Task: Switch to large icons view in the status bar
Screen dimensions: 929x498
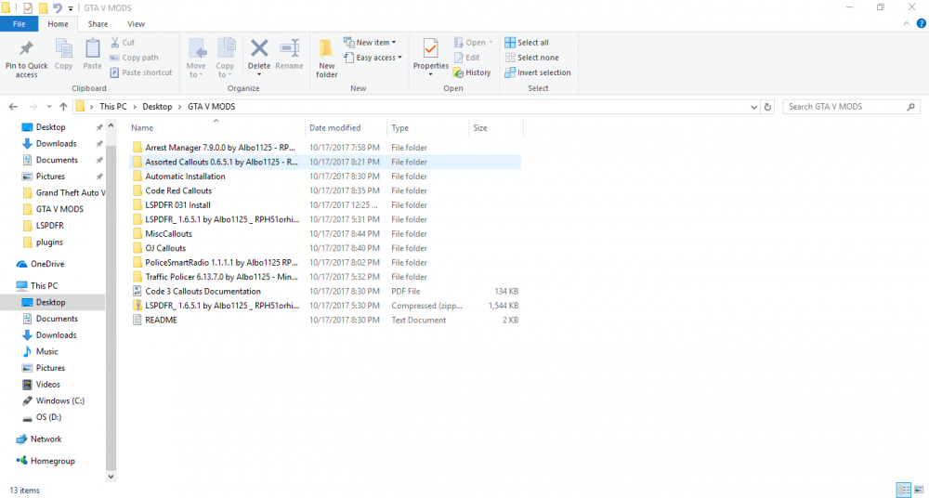Action: 919,490
